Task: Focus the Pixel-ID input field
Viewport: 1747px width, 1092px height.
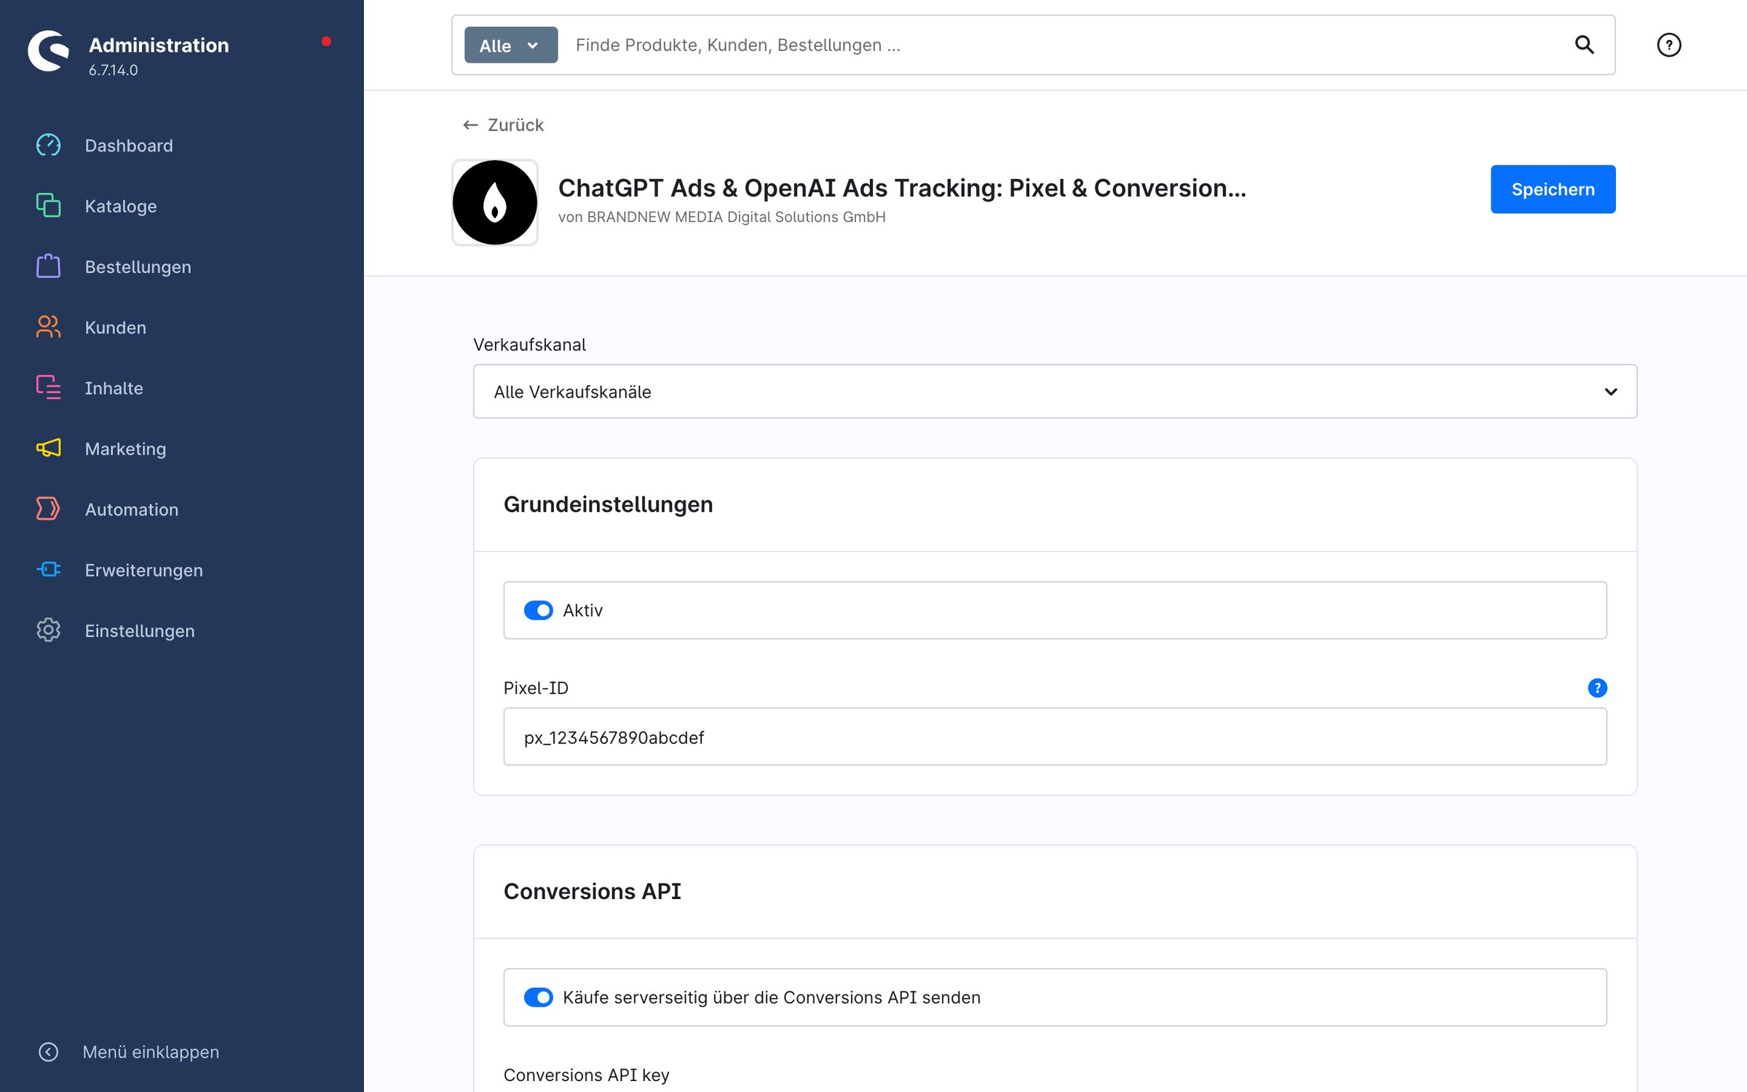Action: [1055, 737]
